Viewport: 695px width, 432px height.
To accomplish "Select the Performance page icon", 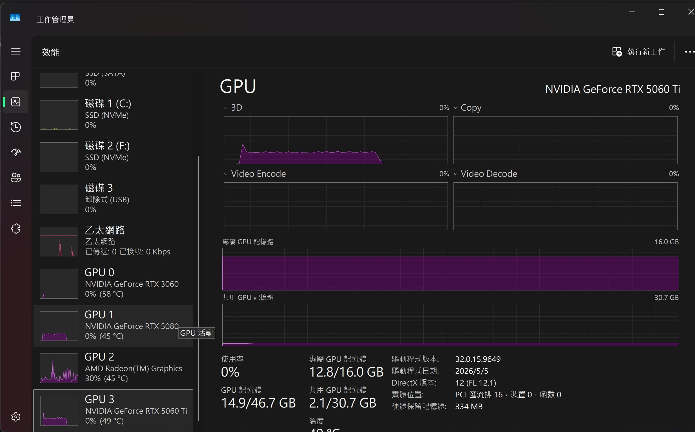I will (16, 102).
